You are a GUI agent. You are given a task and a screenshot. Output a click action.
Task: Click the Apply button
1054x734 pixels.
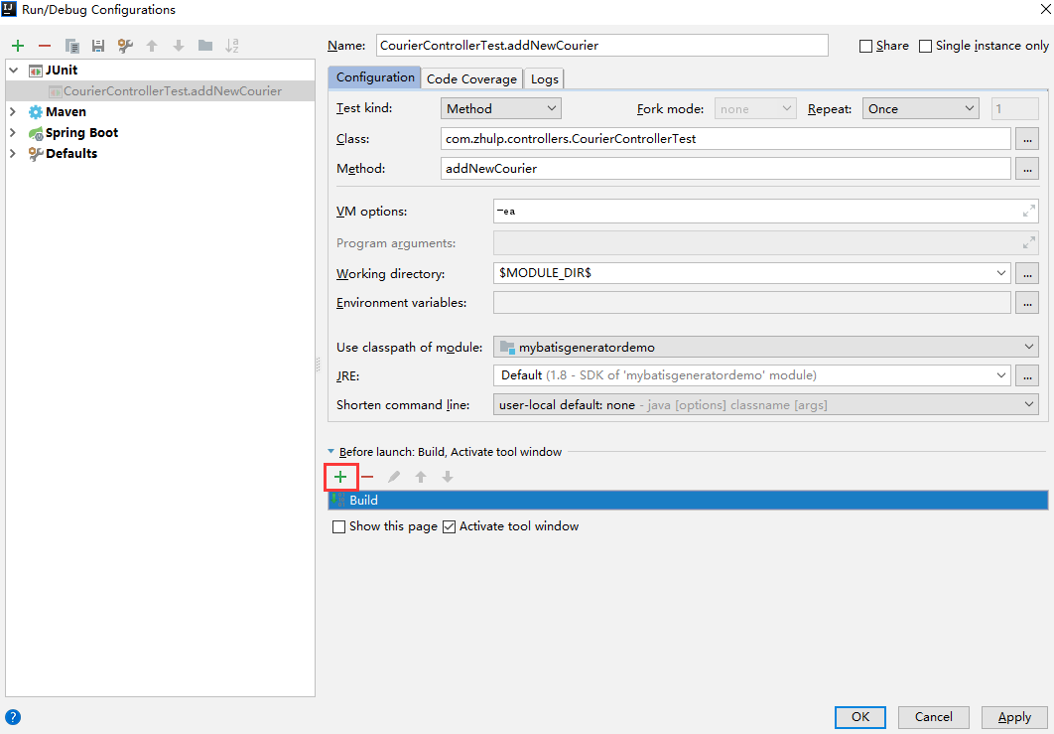coord(1014,717)
